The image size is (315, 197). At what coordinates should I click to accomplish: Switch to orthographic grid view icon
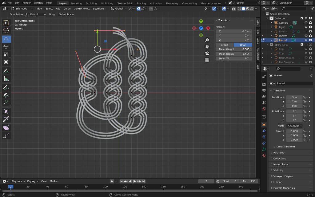coord(207,60)
